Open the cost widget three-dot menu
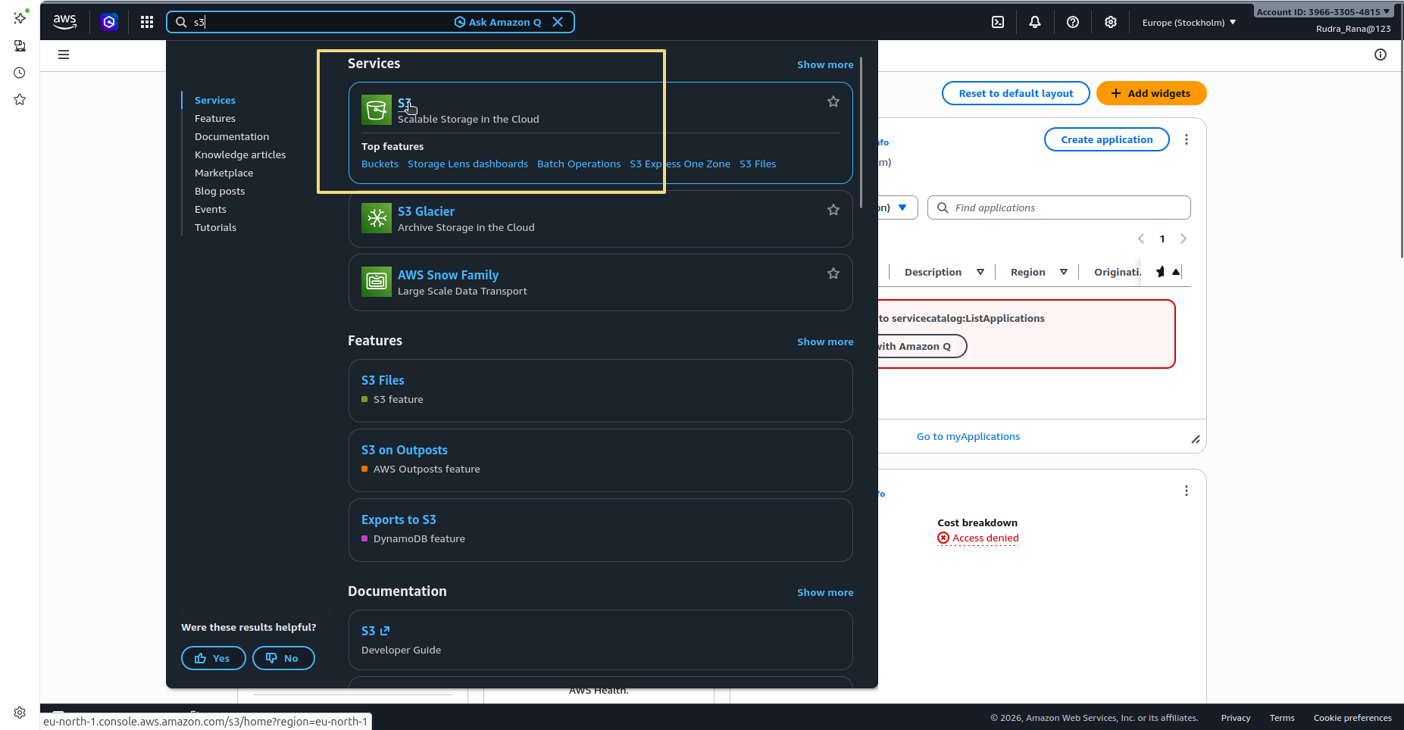The image size is (1404, 730). point(1187,491)
